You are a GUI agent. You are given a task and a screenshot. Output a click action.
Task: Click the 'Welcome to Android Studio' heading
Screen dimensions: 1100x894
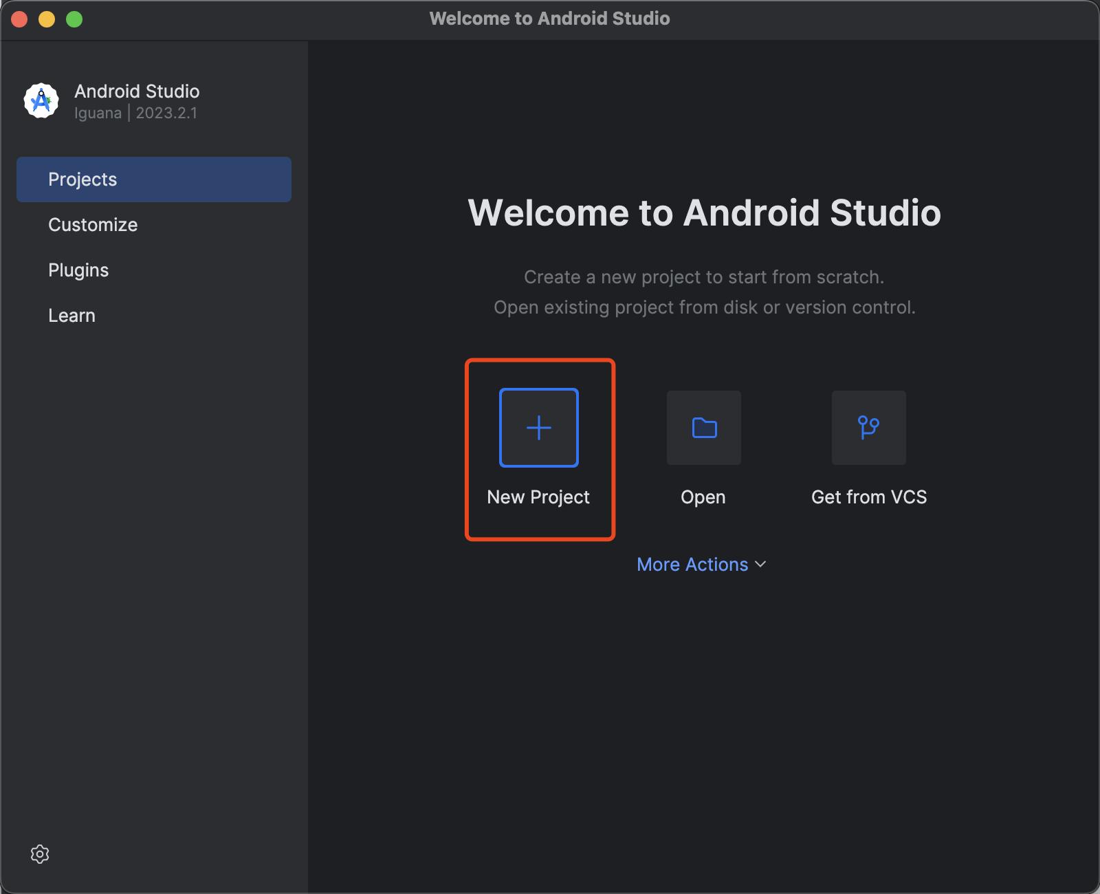[704, 212]
